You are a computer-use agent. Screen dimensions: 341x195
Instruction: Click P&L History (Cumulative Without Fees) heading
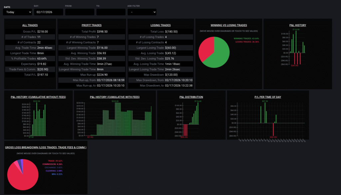coord(38,97)
